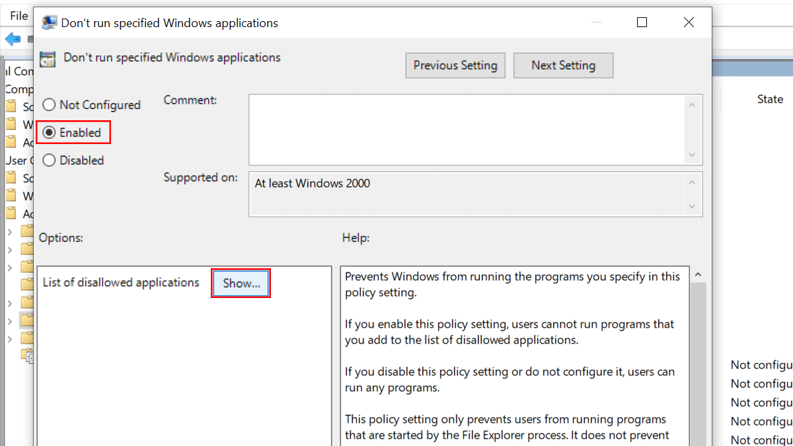Go to Next Setting
Viewport: 793px width, 446px height.
click(563, 65)
